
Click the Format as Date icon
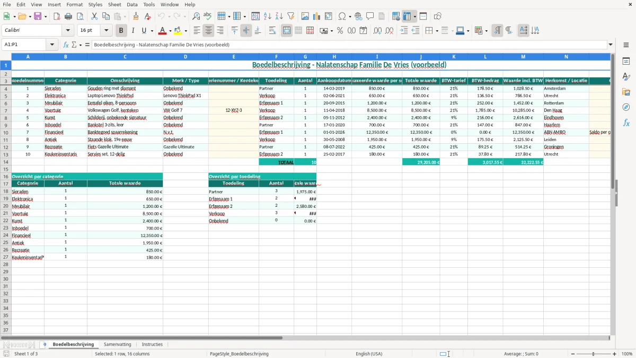point(364,31)
